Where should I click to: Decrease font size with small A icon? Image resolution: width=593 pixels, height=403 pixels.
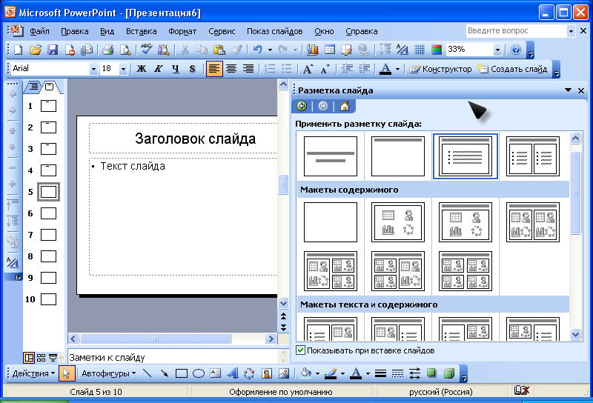click(x=325, y=69)
